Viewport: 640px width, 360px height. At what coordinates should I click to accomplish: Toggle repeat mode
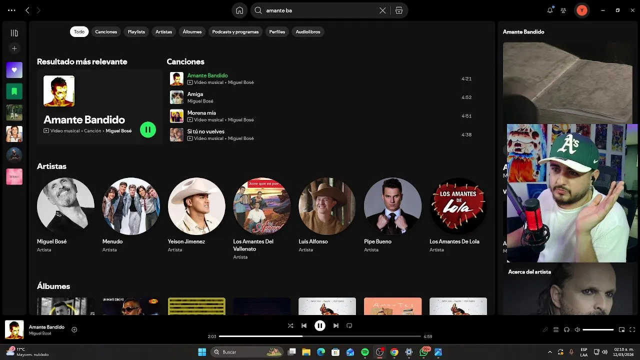coord(349,325)
